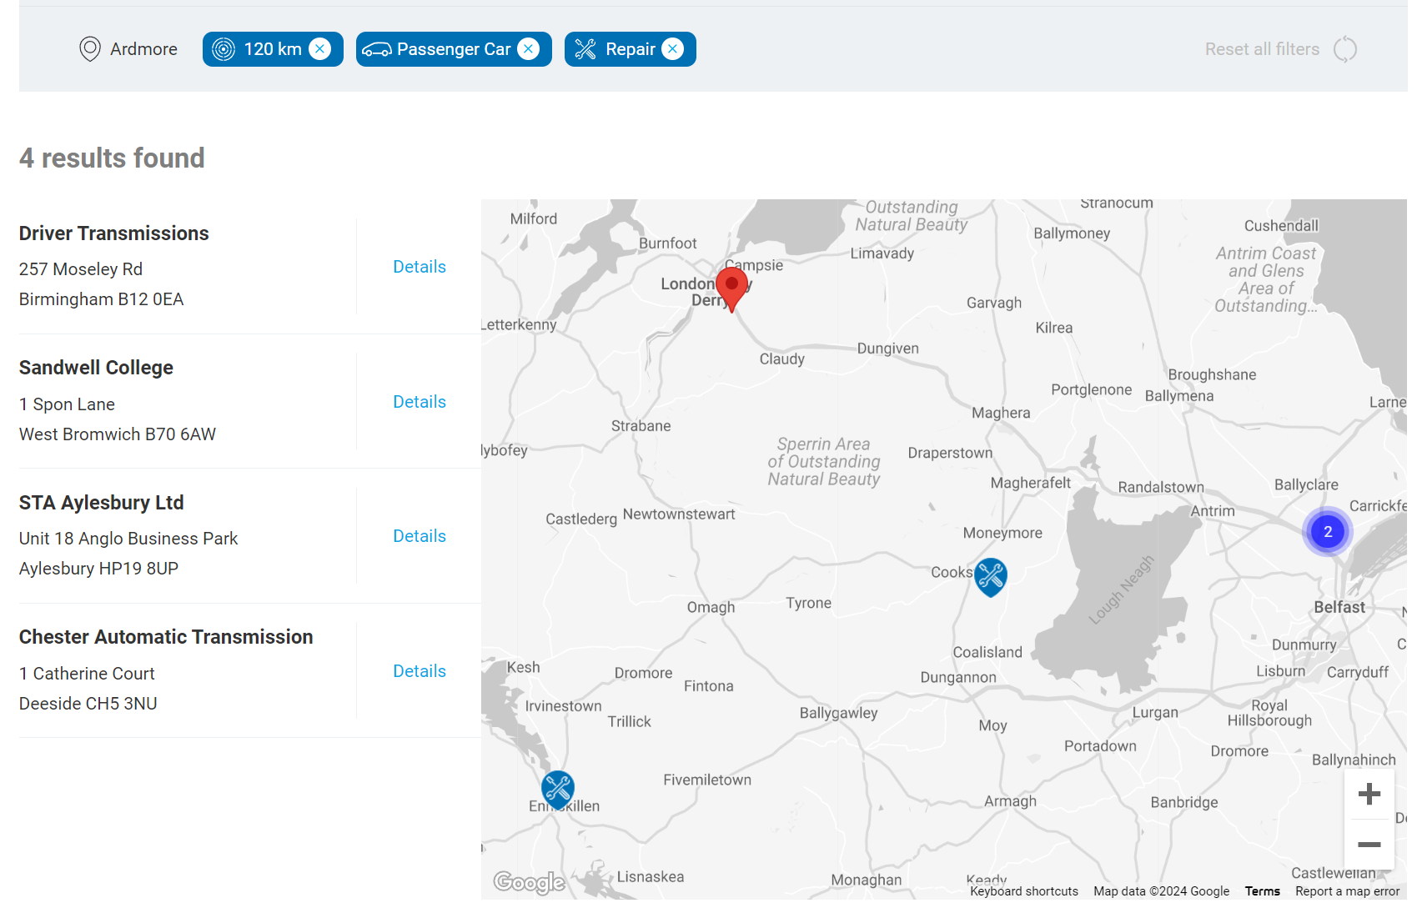Click the wrench icon in Repair chip

pyautogui.click(x=585, y=49)
